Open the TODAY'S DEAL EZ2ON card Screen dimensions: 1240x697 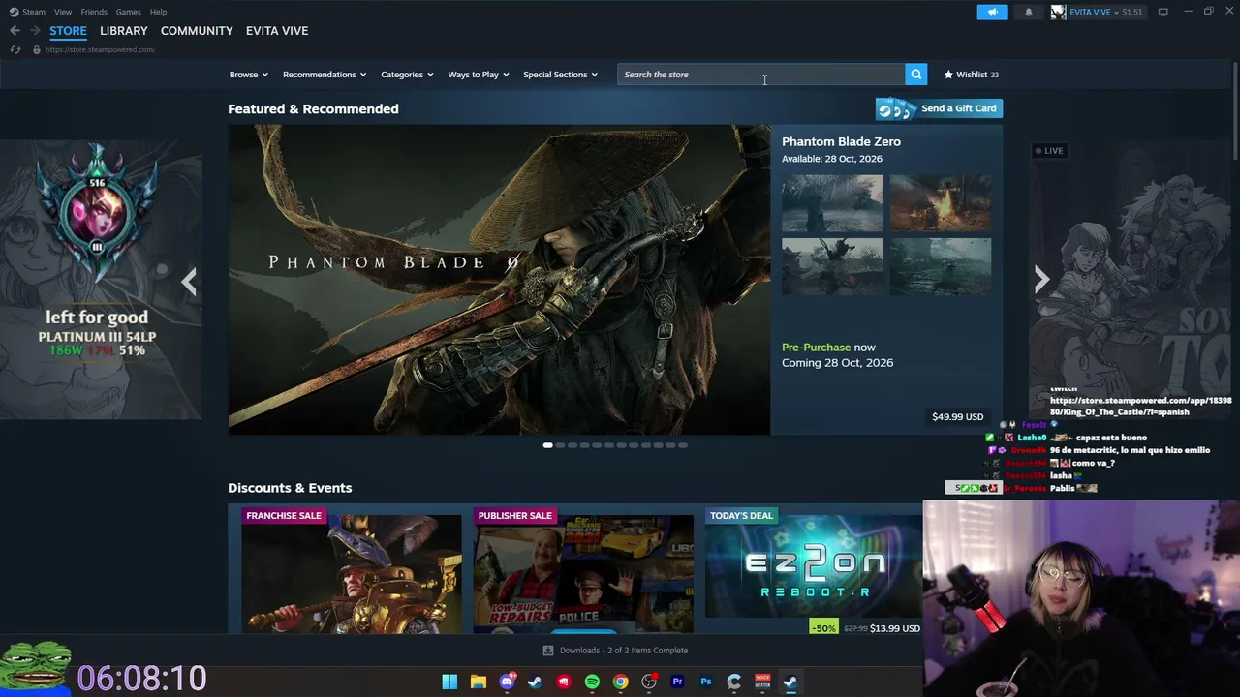click(x=814, y=569)
